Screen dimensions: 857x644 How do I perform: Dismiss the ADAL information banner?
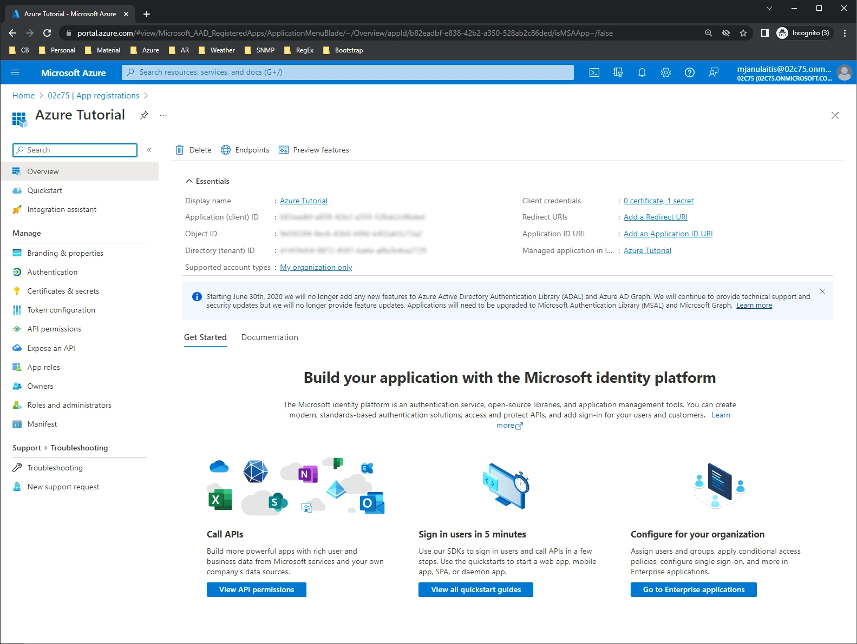(x=822, y=292)
